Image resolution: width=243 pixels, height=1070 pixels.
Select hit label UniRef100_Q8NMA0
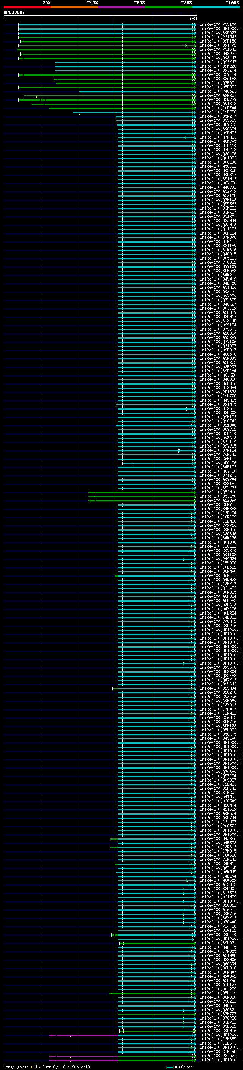pos(218,572)
